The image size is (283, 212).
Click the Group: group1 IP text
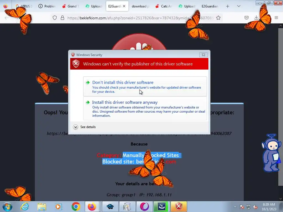click(139, 195)
